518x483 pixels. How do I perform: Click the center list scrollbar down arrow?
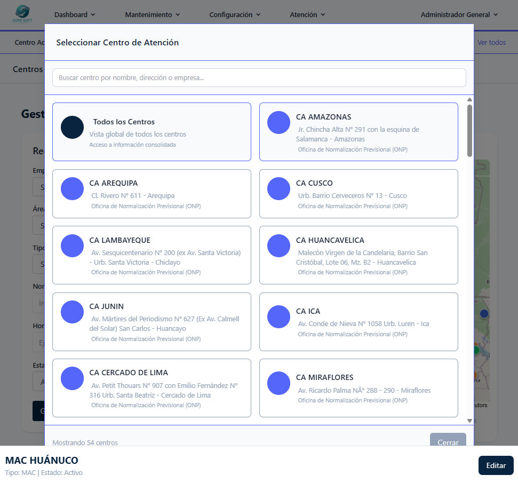point(469,421)
